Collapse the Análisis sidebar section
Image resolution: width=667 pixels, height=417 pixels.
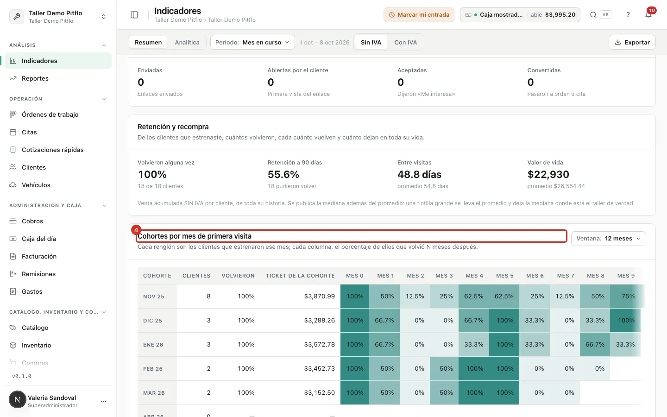click(x=58, y=45)
